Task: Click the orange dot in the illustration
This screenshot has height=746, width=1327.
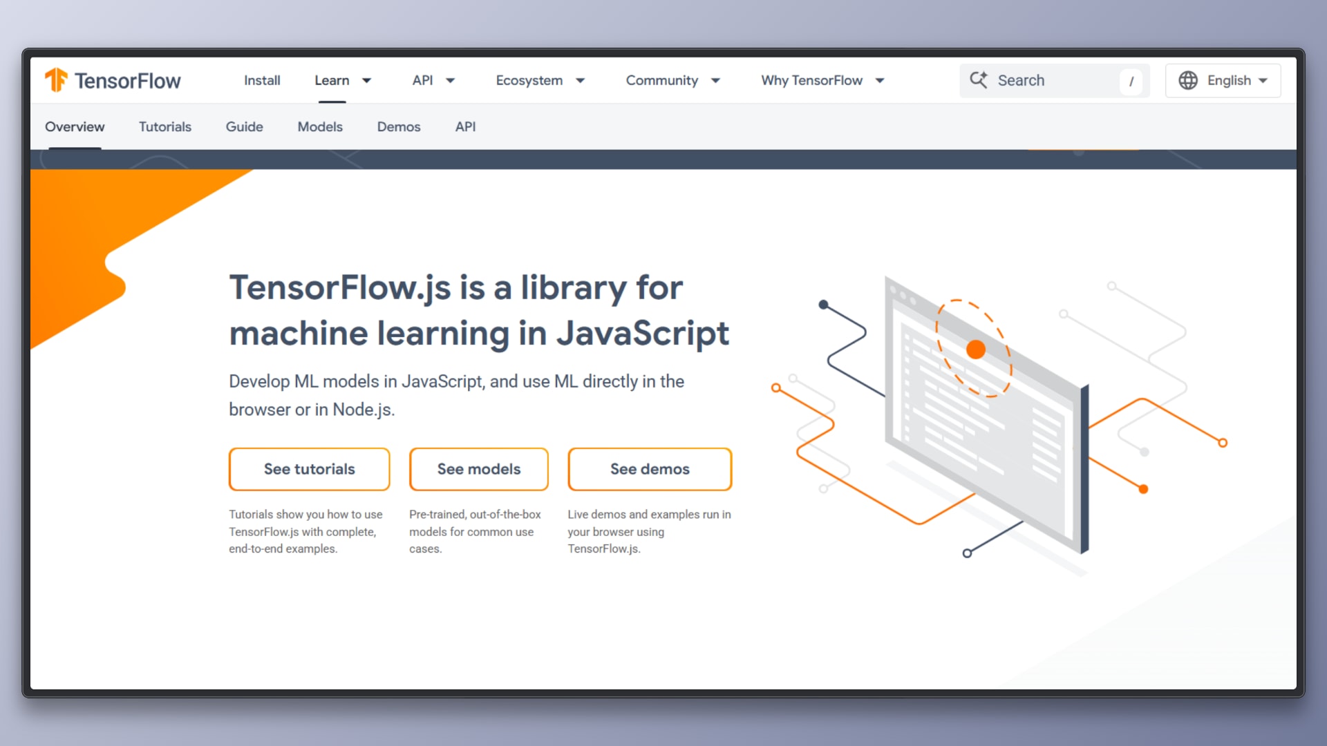Action: [x=975, y=349]
